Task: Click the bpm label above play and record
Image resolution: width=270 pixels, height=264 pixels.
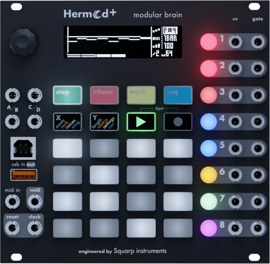Action: click(x=160, y=109)
